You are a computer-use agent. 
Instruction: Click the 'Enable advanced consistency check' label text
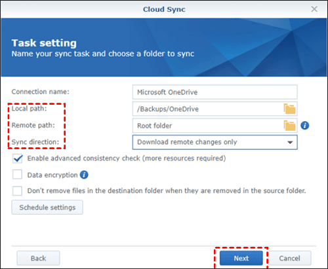(127, 158)
